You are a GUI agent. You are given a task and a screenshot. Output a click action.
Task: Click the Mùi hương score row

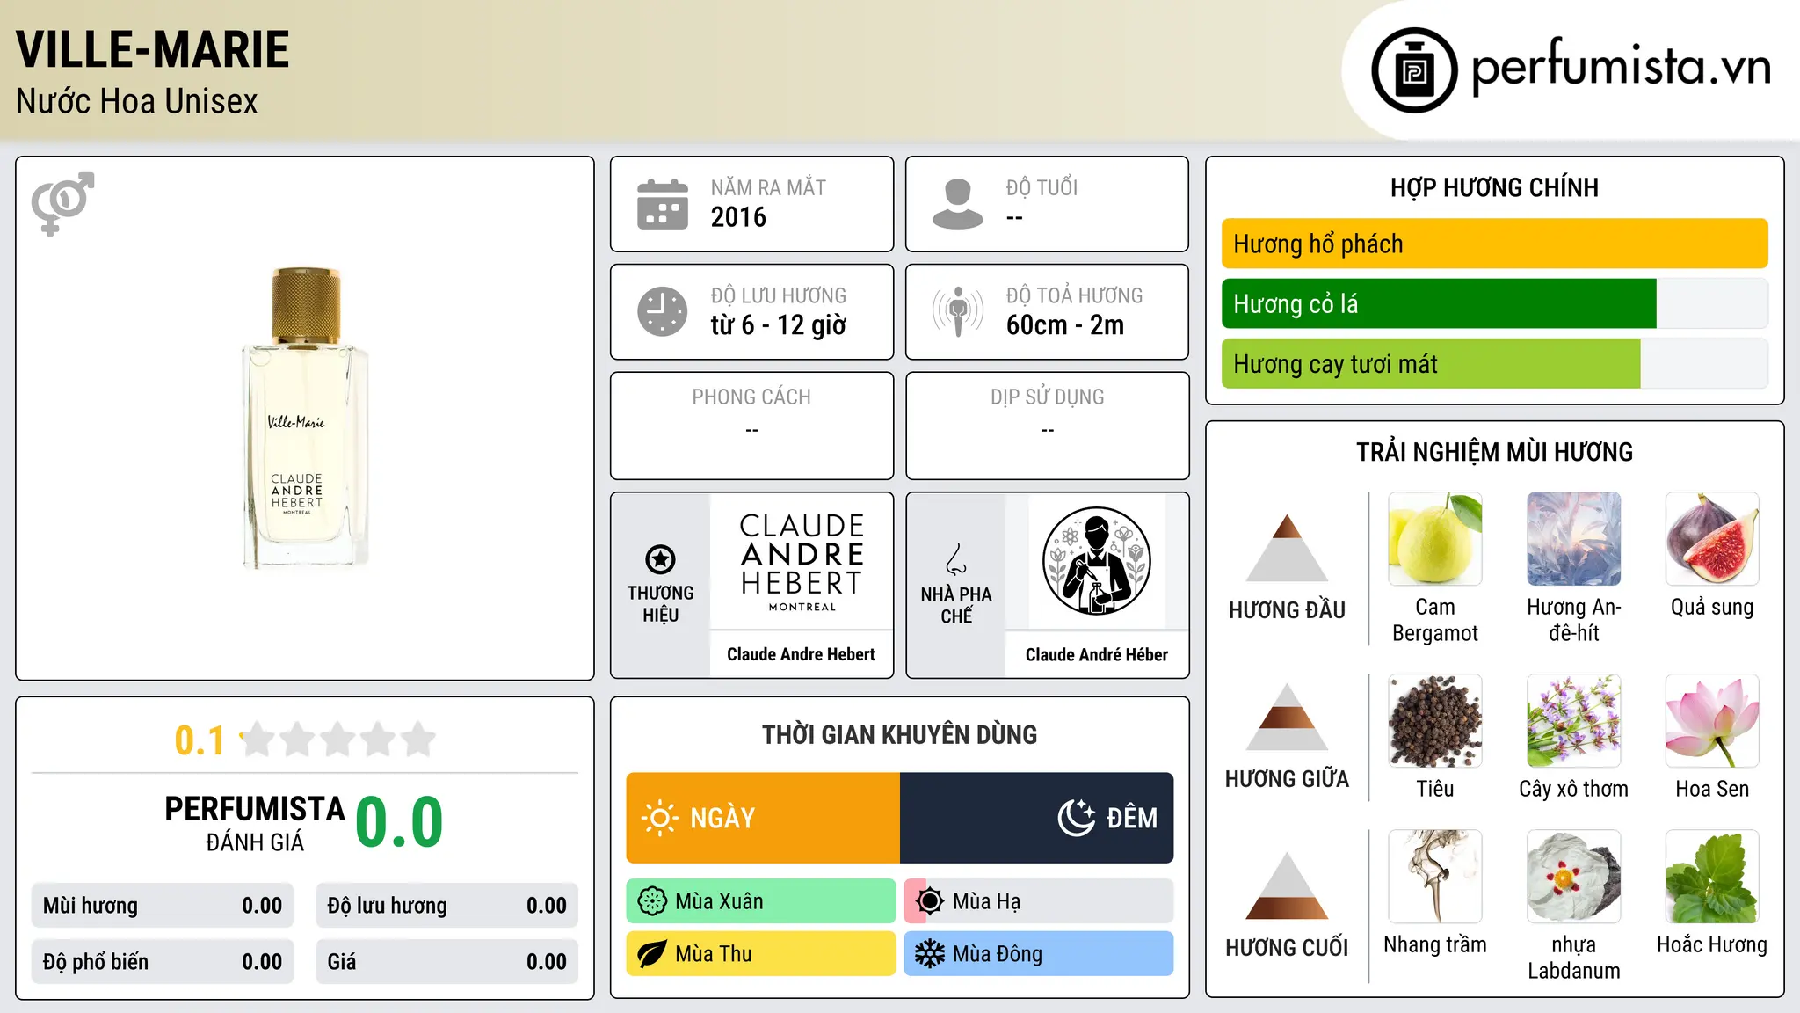click(163, 906)
